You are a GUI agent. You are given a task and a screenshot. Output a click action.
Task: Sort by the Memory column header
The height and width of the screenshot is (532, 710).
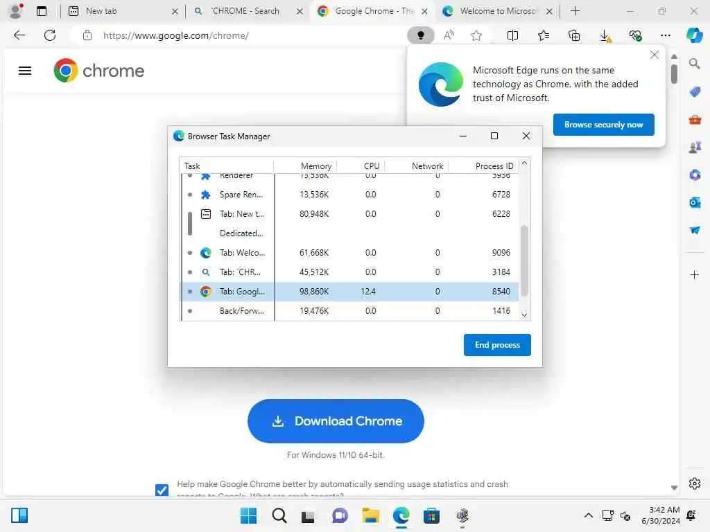305,166
